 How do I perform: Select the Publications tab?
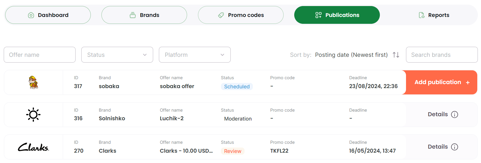tap(337, 15)
